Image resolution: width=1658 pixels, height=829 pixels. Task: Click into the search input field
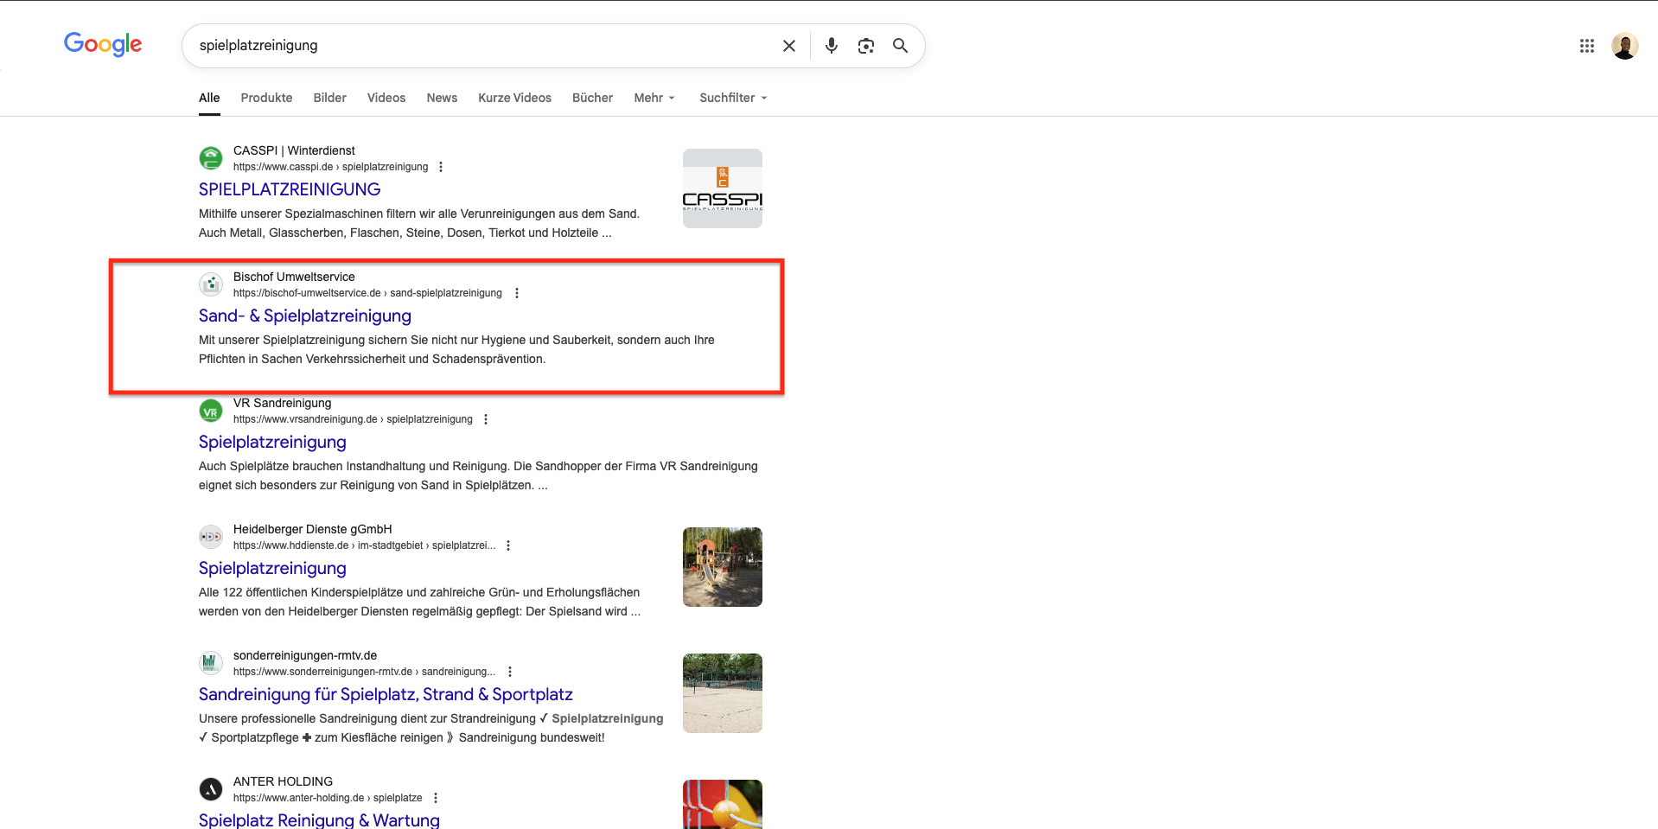484,46
